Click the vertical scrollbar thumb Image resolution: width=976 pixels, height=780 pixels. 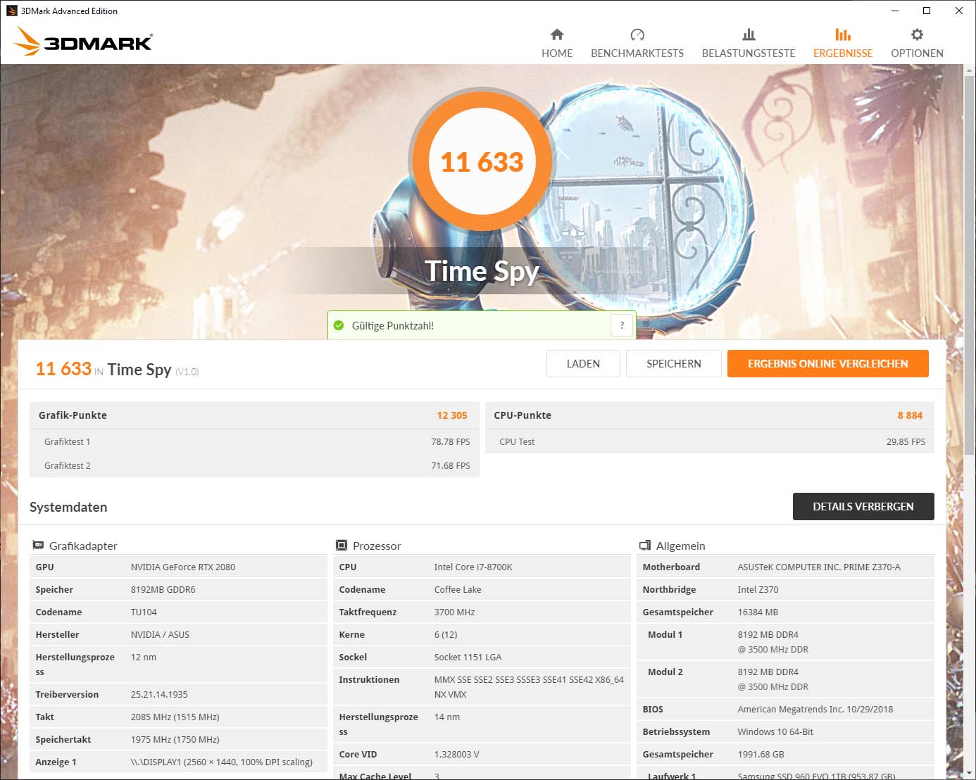970,266
